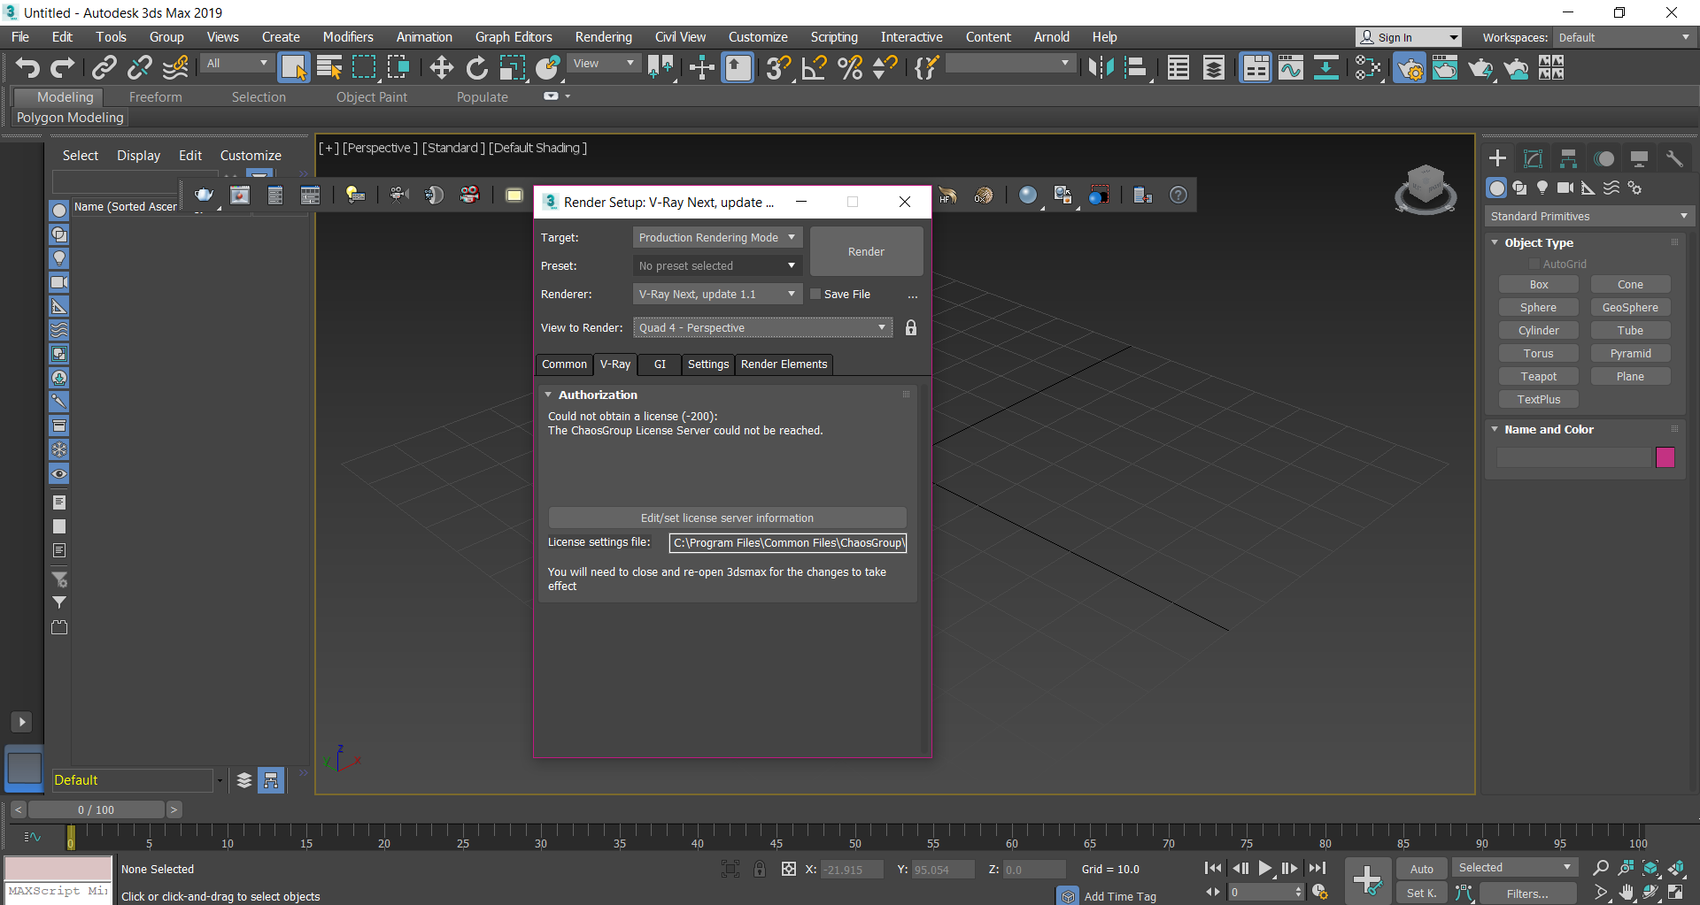This screenshot has height=905, width=1700.
Task: Open the Renderer dropdown V-Ray Next
Action: click(x=717, y=295)
